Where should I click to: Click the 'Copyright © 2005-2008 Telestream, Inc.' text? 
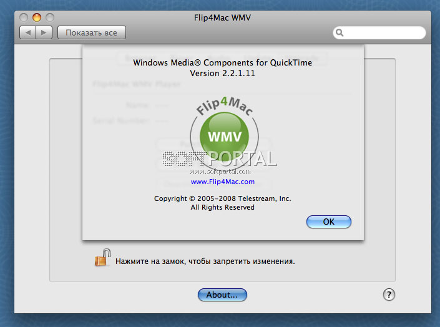point(223,198)
